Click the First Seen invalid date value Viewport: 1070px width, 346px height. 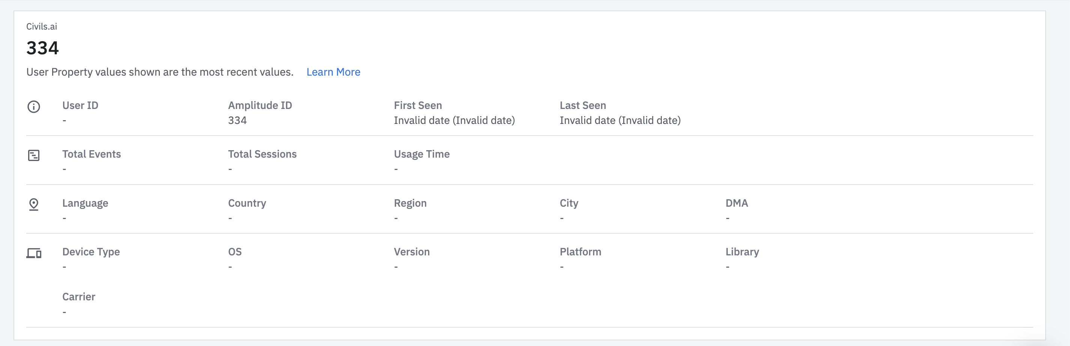pos(454,121)
